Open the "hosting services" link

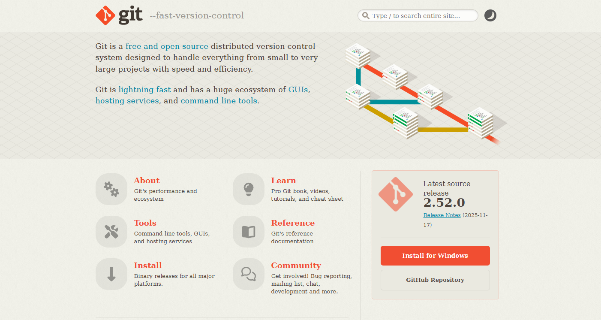pyautogui.click(x=127, y=101)
